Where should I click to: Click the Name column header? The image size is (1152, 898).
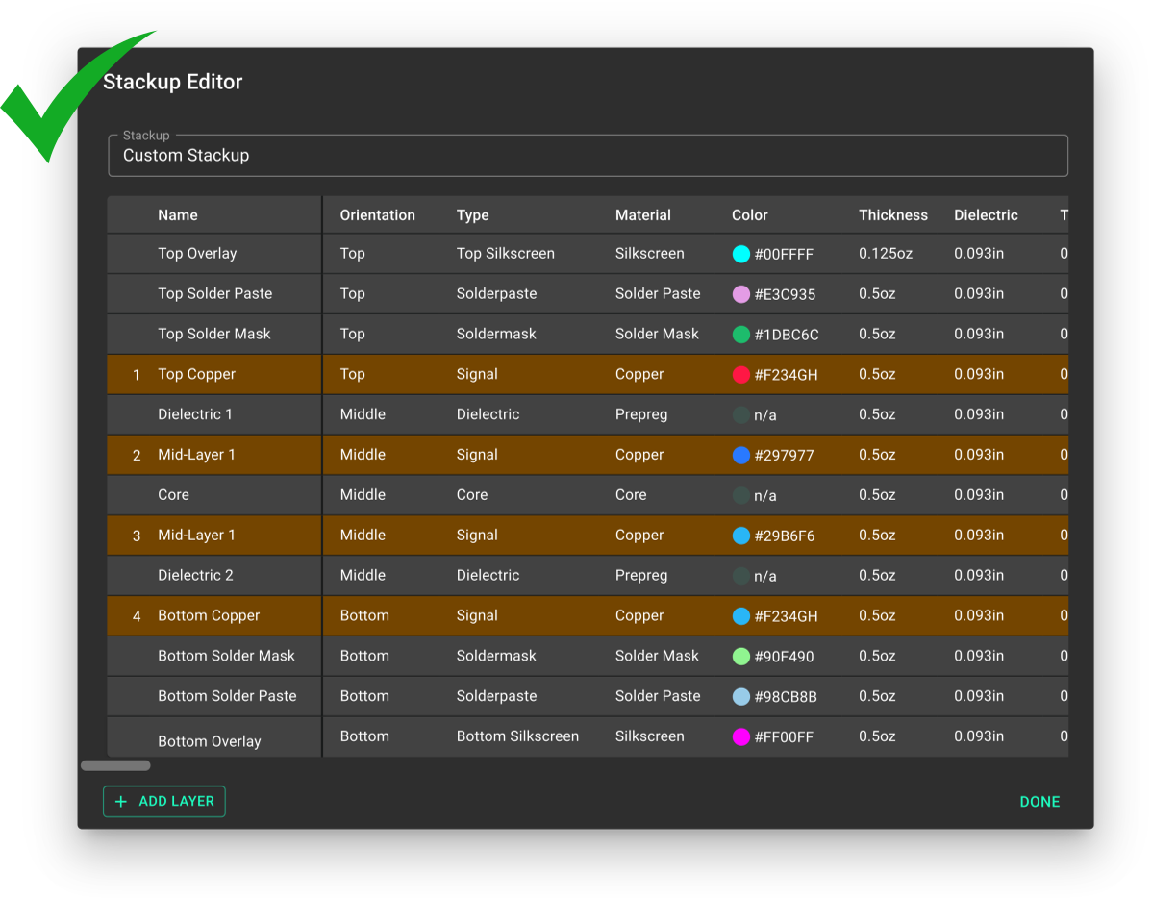(178, 215)
